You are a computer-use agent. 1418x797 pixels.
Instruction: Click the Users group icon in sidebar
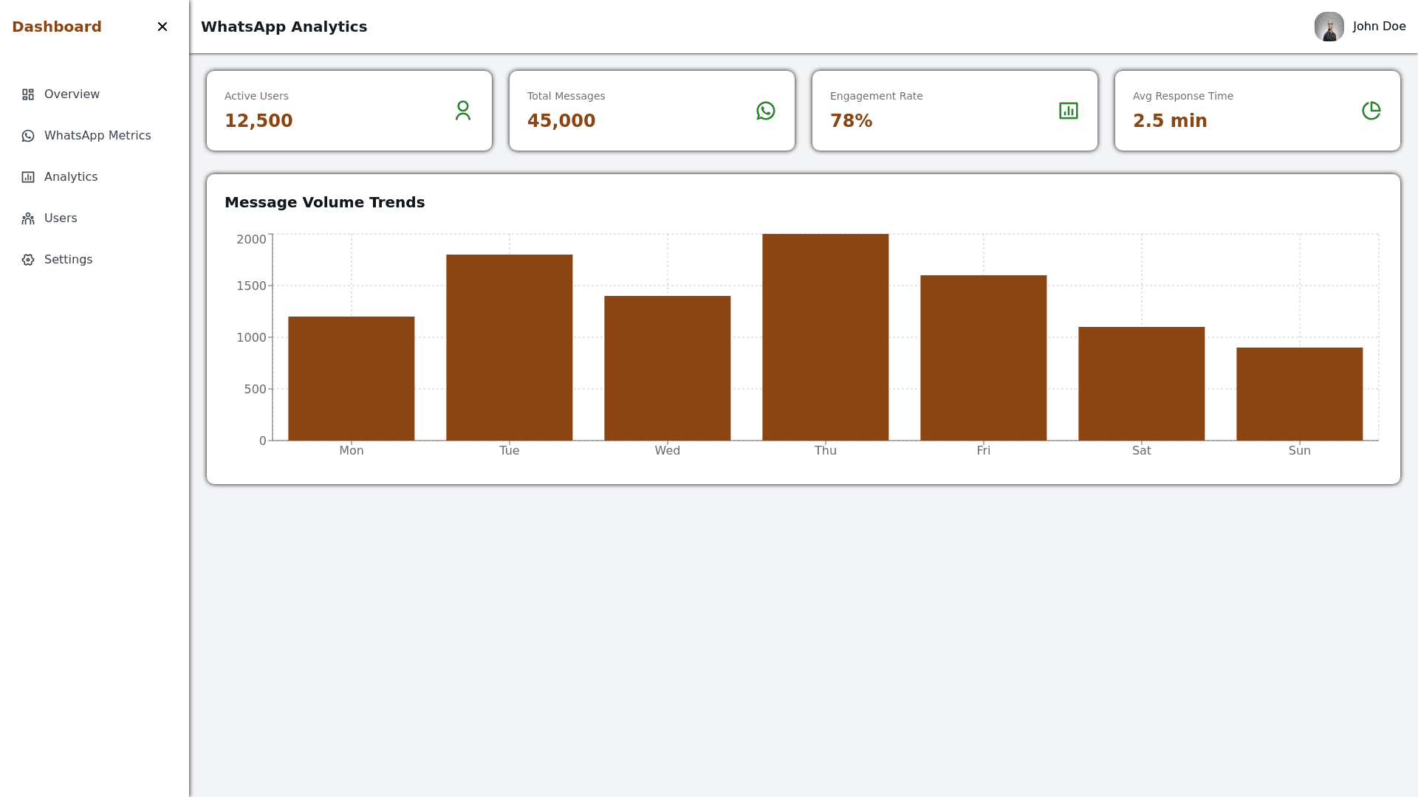click(x=28, y=218)
